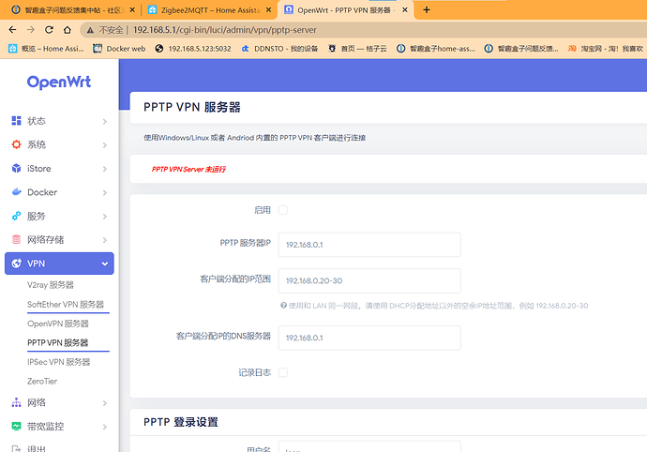
Task: Click the help icon beside IP range hint
Action: click(x=283, y=306)
